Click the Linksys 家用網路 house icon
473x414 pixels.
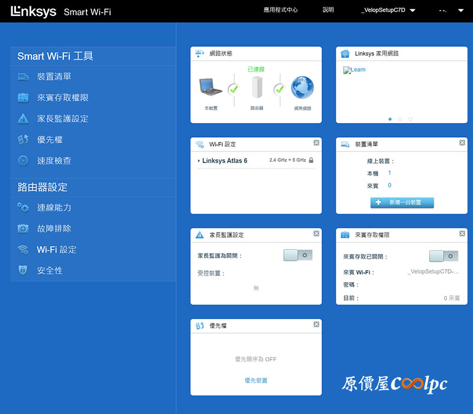tap(345, 54)
